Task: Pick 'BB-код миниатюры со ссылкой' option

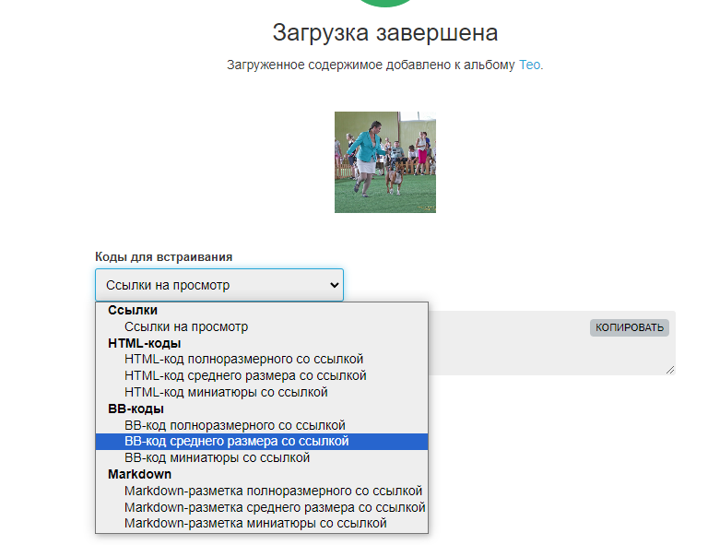Action: [x=217, y=457]
